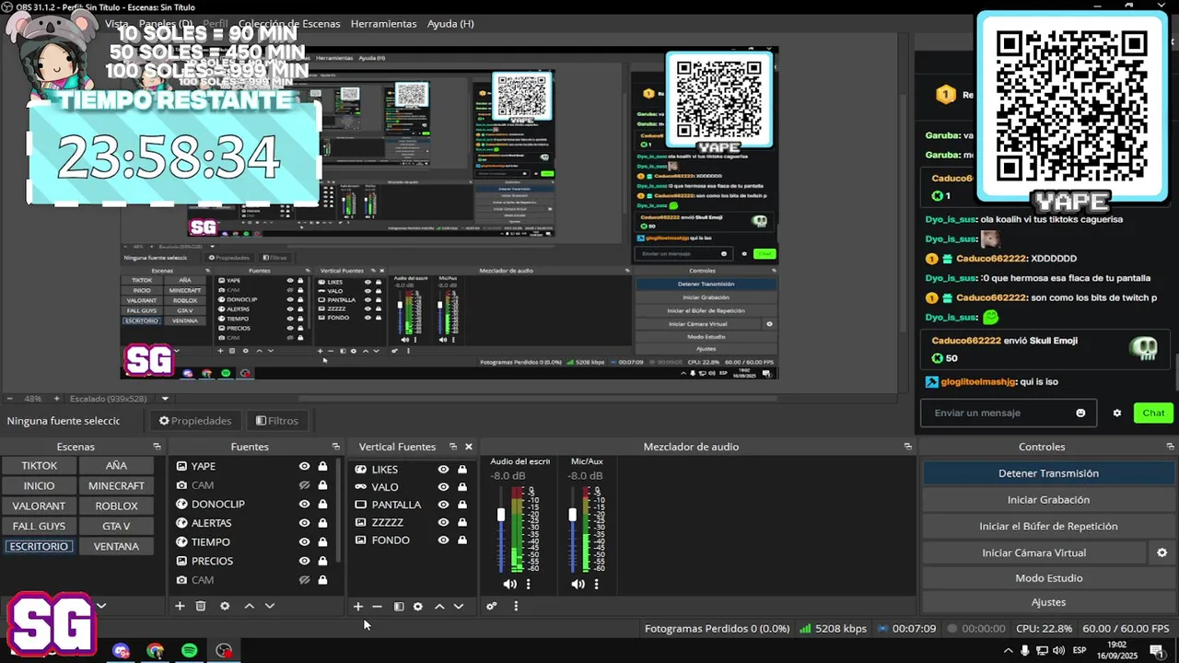This screenshot has width=1179, height=663.
Task: Open virtual camera settings gear
Action: tap(1161, 552)
